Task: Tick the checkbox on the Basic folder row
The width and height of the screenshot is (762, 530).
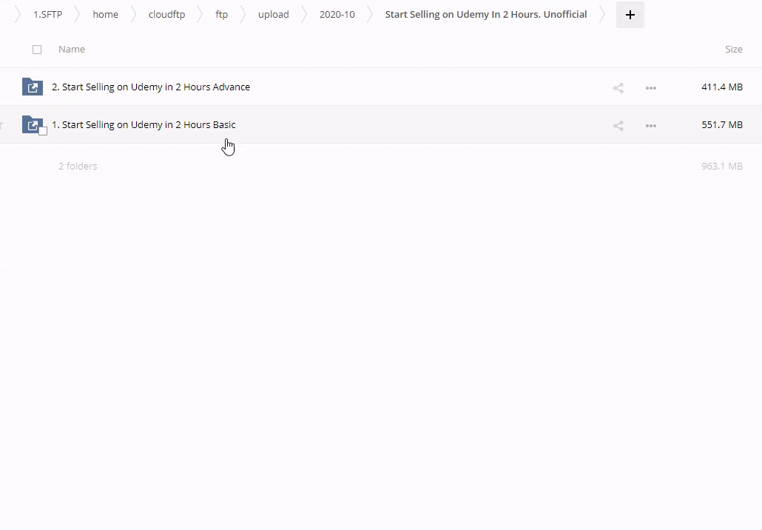Action: [43, 131]
